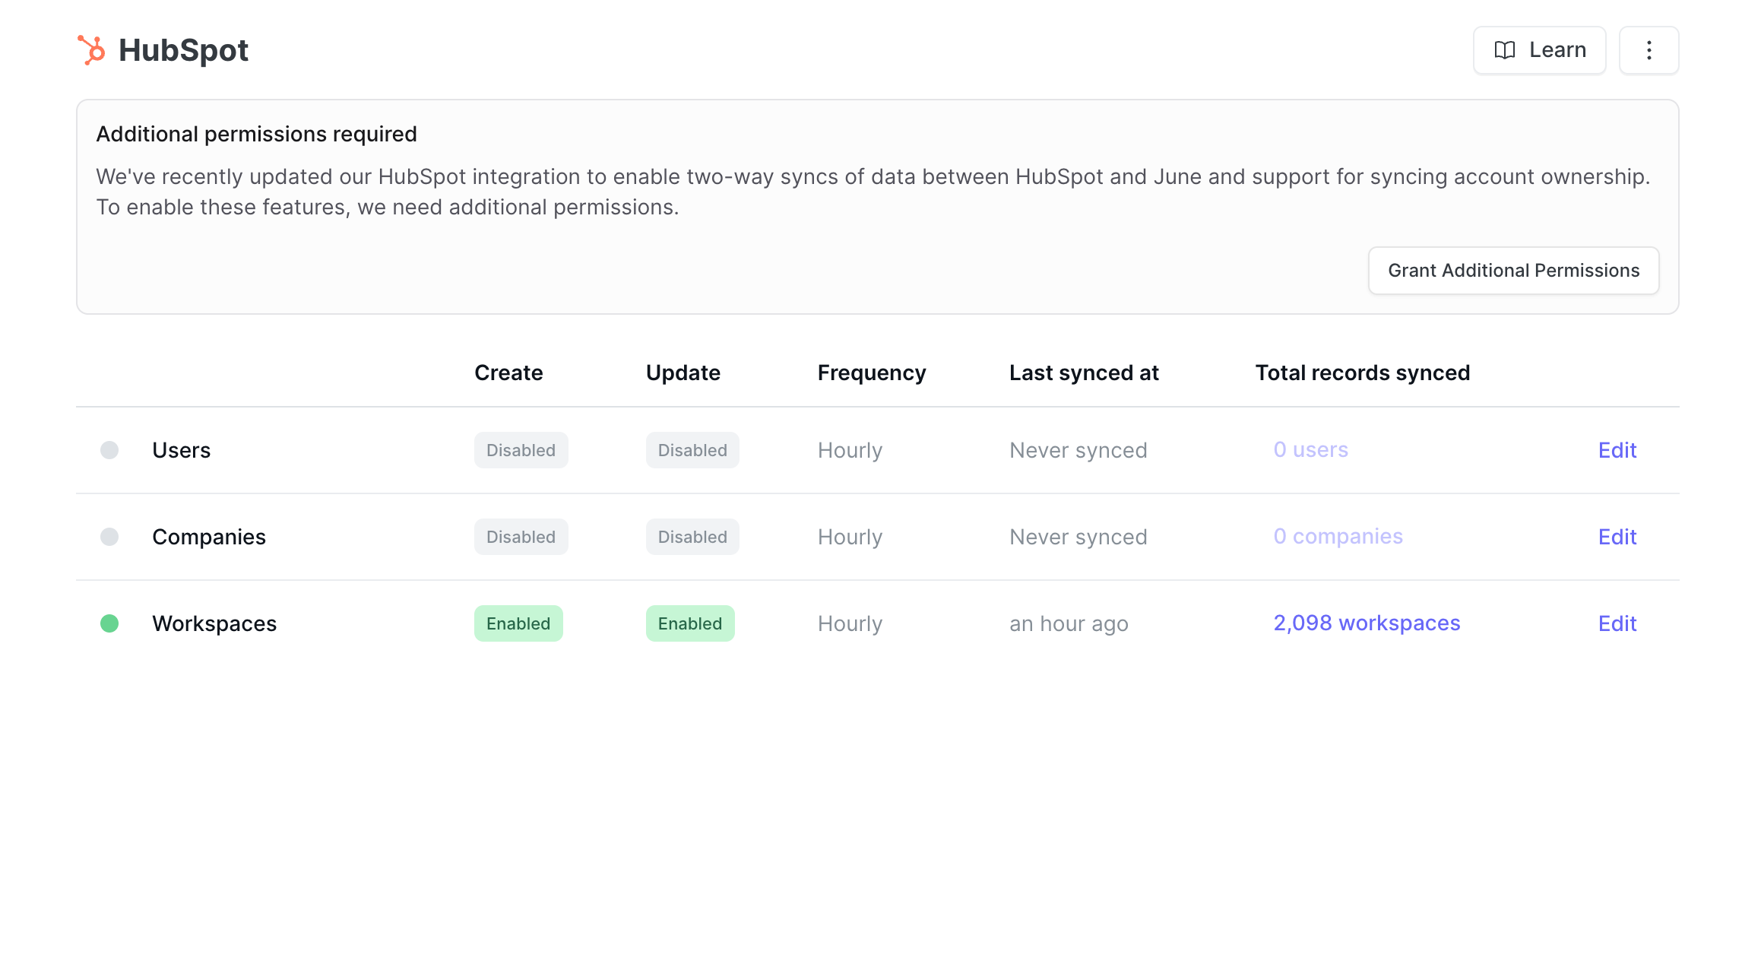Click the Companies Create Disabled badge
The height and width of the screenshot is (980, 1742).
pyautogui.click(x=521, y=537)
